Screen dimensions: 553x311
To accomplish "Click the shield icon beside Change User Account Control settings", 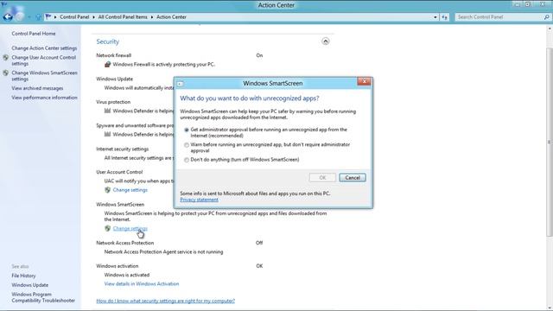I will click(x=6, y=58).
